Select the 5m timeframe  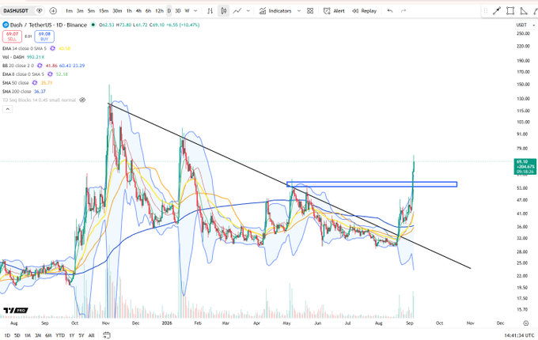pyautogui.click(x=91, y=11)
